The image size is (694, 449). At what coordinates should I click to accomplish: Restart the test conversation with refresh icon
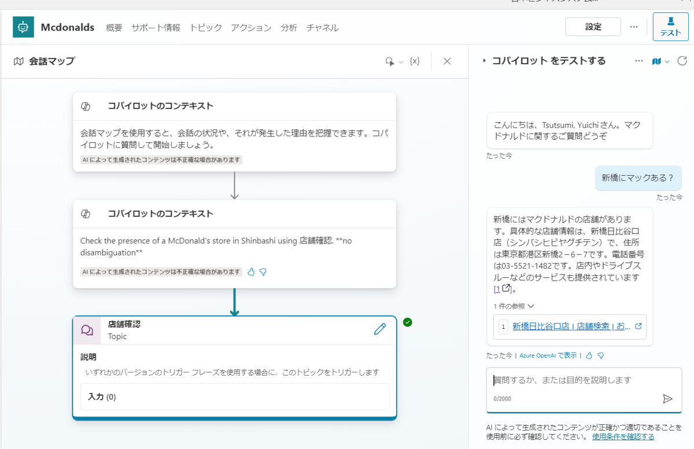tap(682, 61)
